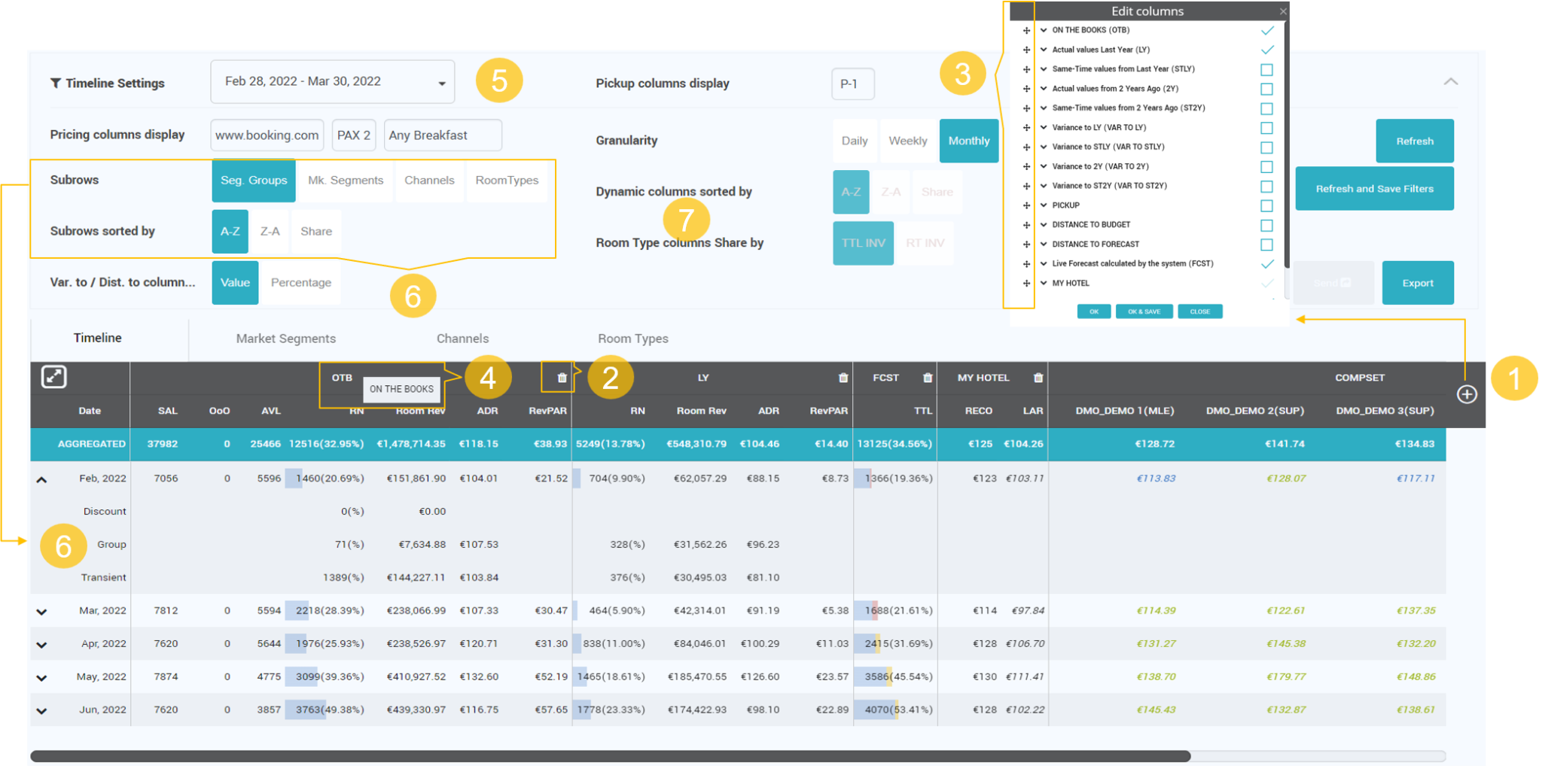Grab move handle for Same-Time values from Last Year
Viewport: 1542px width, 766px height.
tap(1026, 69)
